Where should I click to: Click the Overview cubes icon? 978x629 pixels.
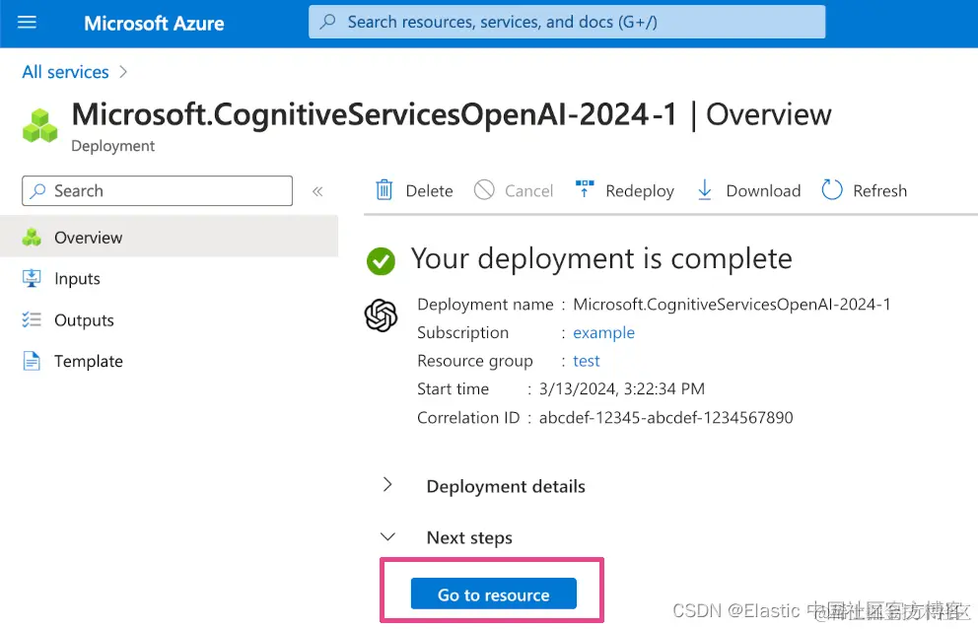tap(32, 238)
